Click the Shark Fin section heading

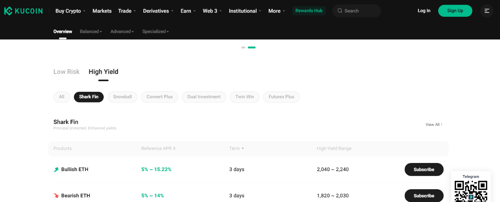[x=66, y=122]
